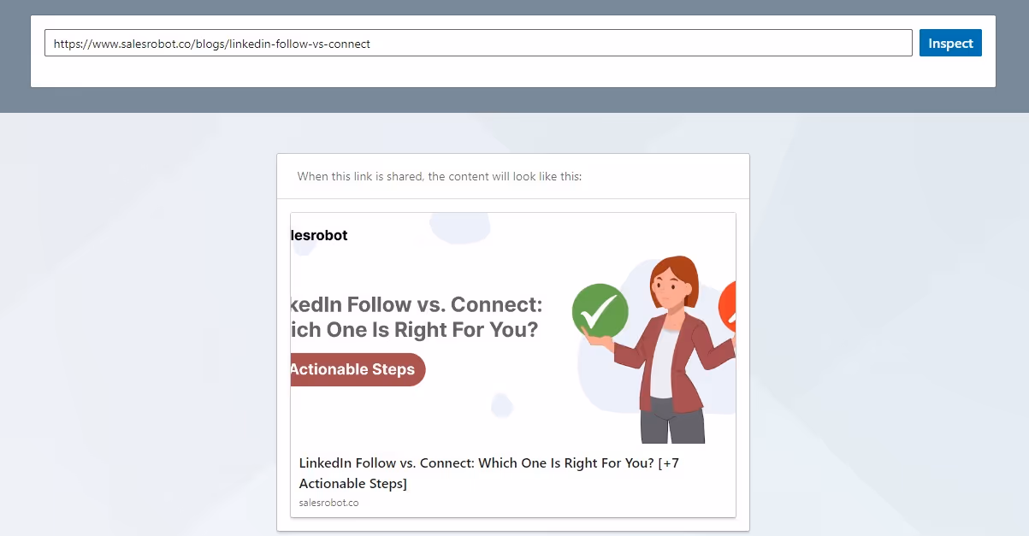Click the decorative blue blob above the preview image
Screen dimensions: 1029x536
(460, 227)
